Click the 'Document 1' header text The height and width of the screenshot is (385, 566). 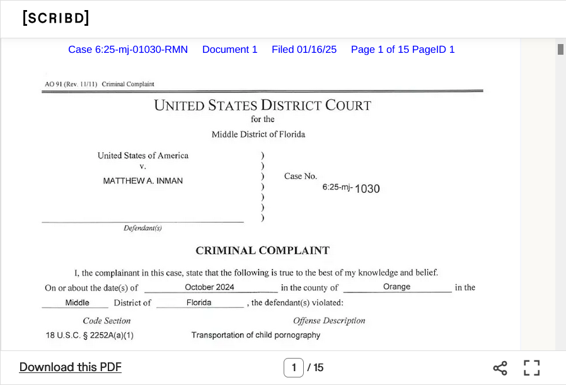point(229,50)
